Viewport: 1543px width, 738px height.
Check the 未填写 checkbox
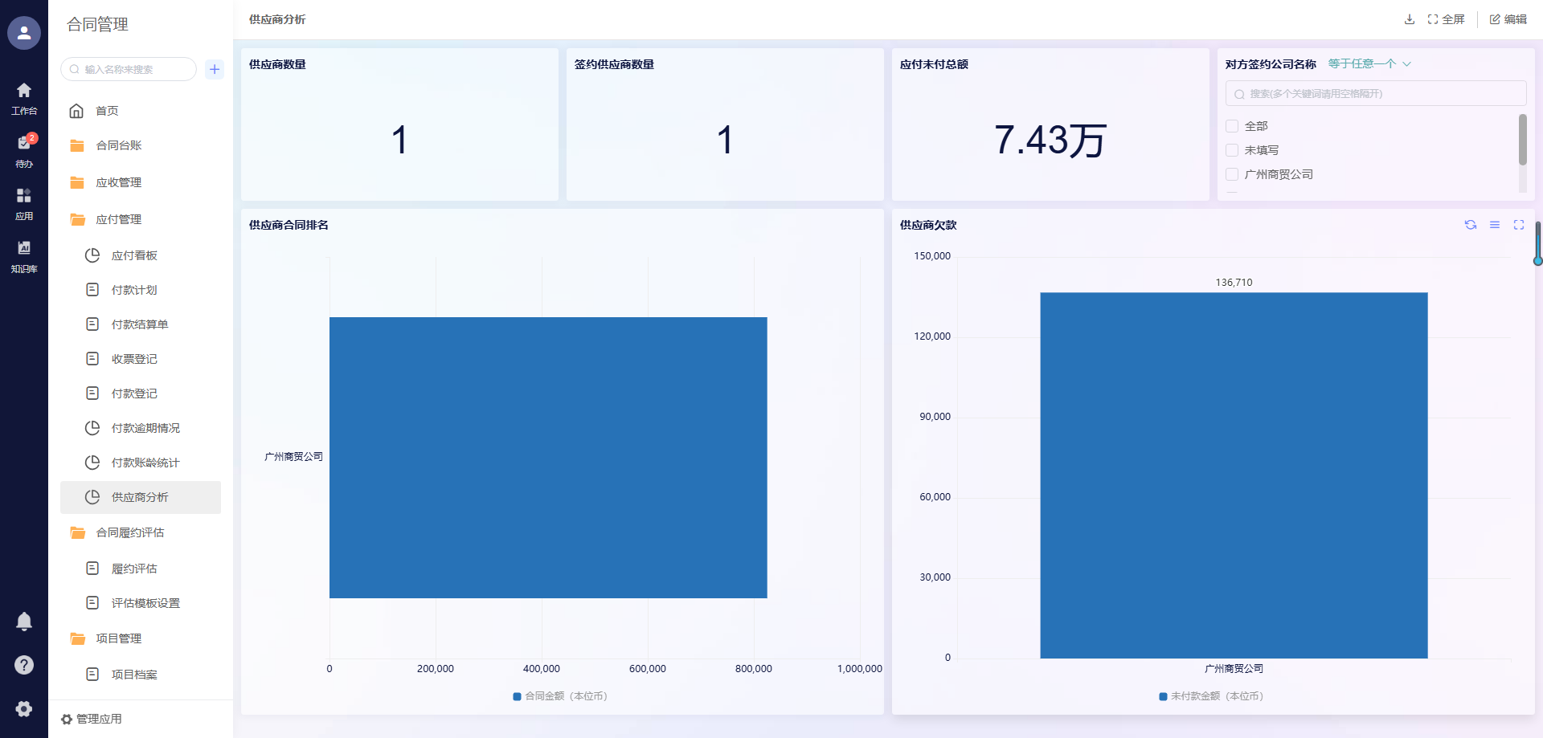1232,150
